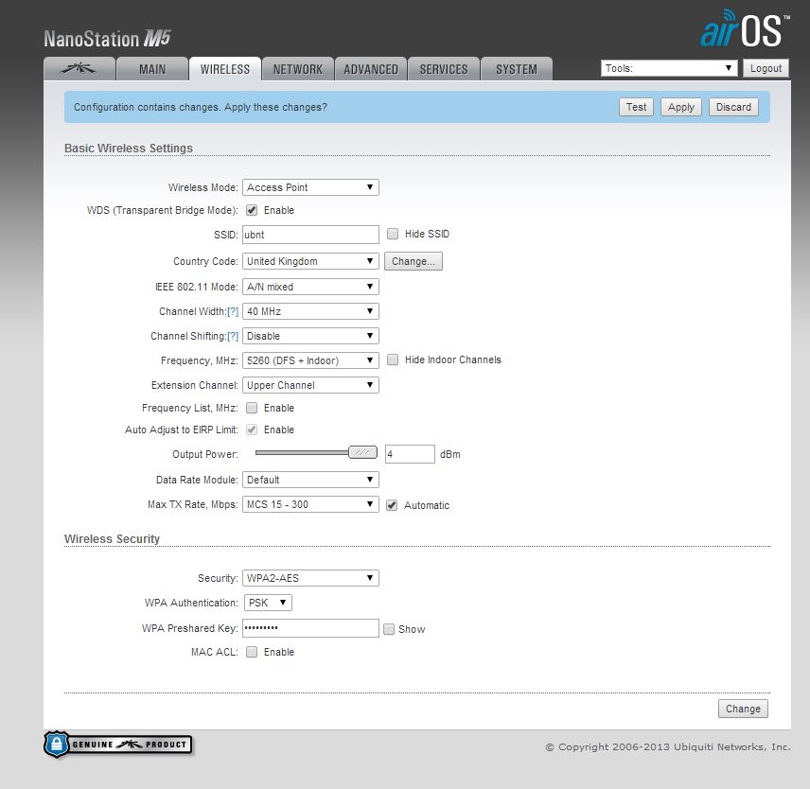Viewport: 810px width, 789px height.
Task: Open the Wireless Mode dropdown
Action: (310, 187)
